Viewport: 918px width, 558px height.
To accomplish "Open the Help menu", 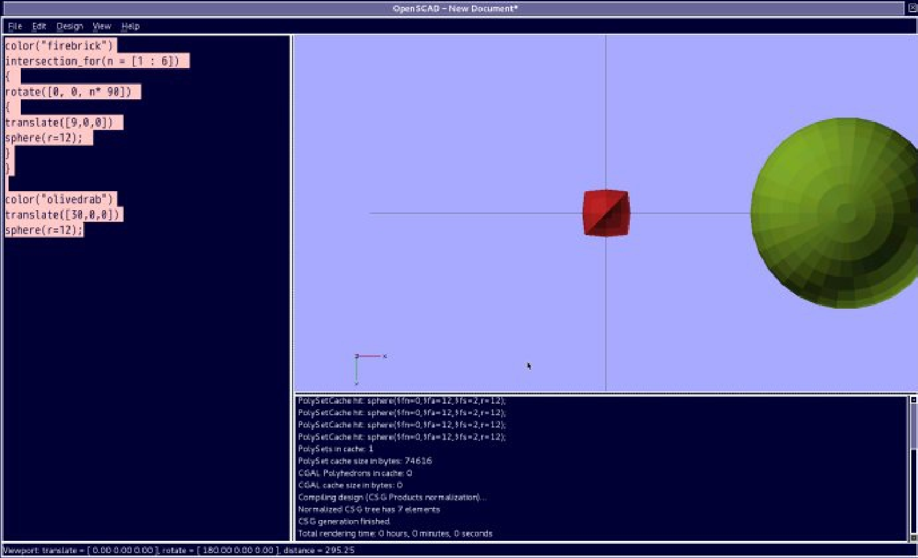I will pos(130,26).
